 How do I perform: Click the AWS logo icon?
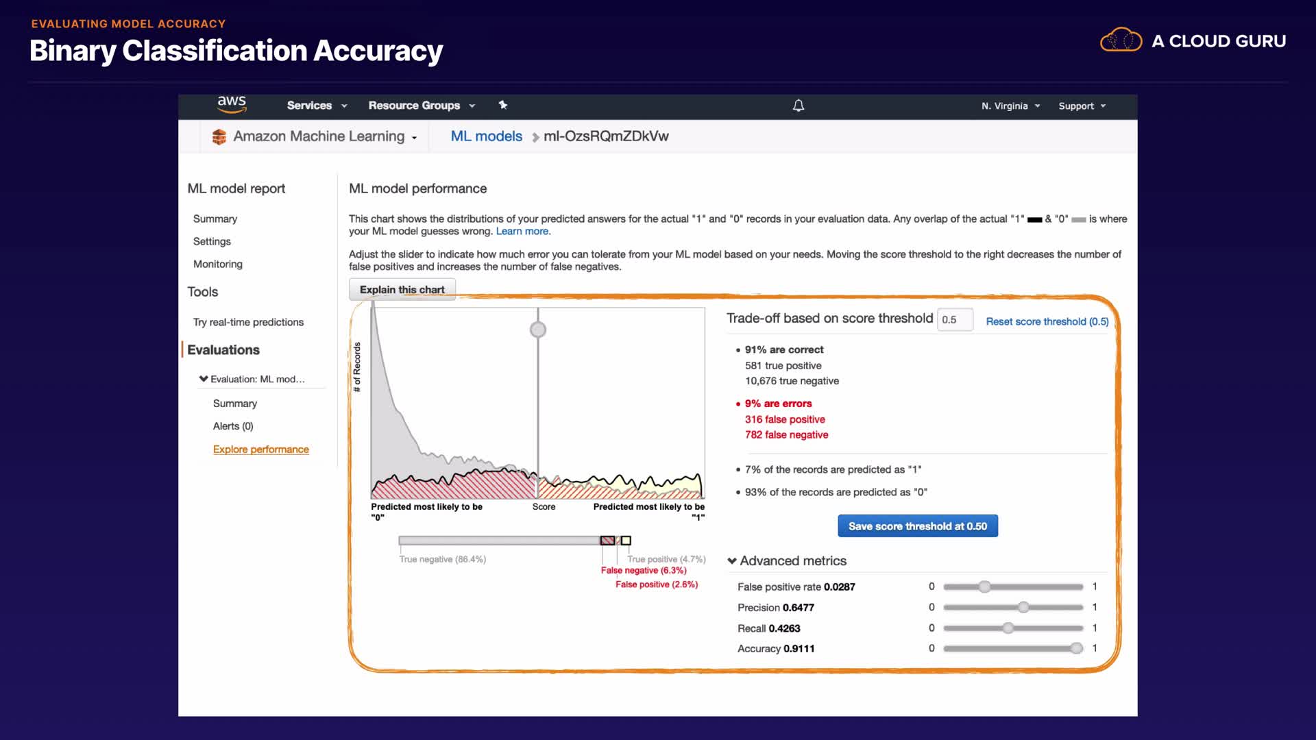(232, 104)
